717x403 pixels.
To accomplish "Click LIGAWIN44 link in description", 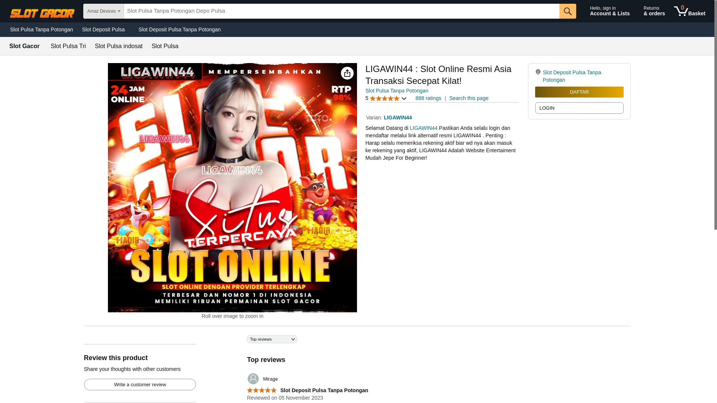I will 423,128.
